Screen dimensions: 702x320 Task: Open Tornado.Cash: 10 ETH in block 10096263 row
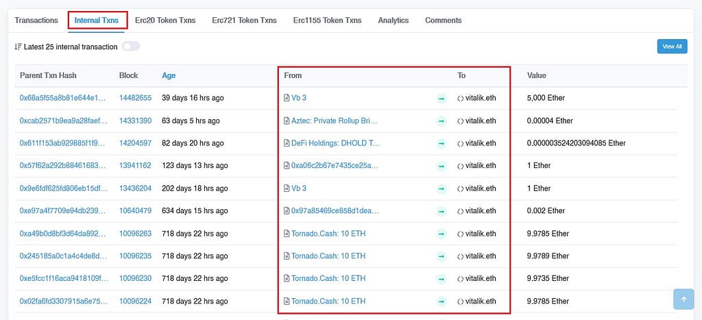[x=328, y=234]
